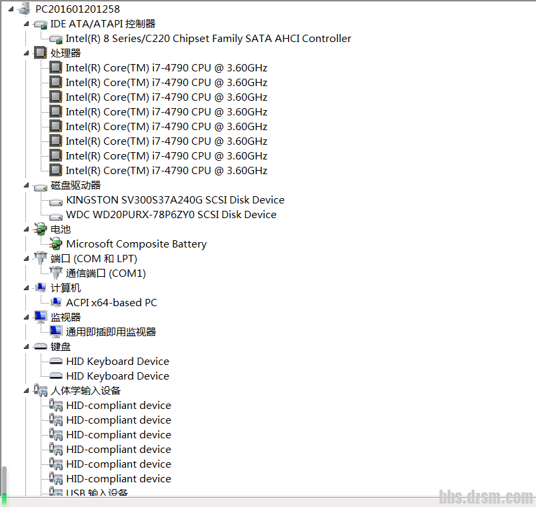536x507 pixels.
Task: Click the IDE ATA/ATAPI 控制器 category icon
Action: click(x=41, y=24)
